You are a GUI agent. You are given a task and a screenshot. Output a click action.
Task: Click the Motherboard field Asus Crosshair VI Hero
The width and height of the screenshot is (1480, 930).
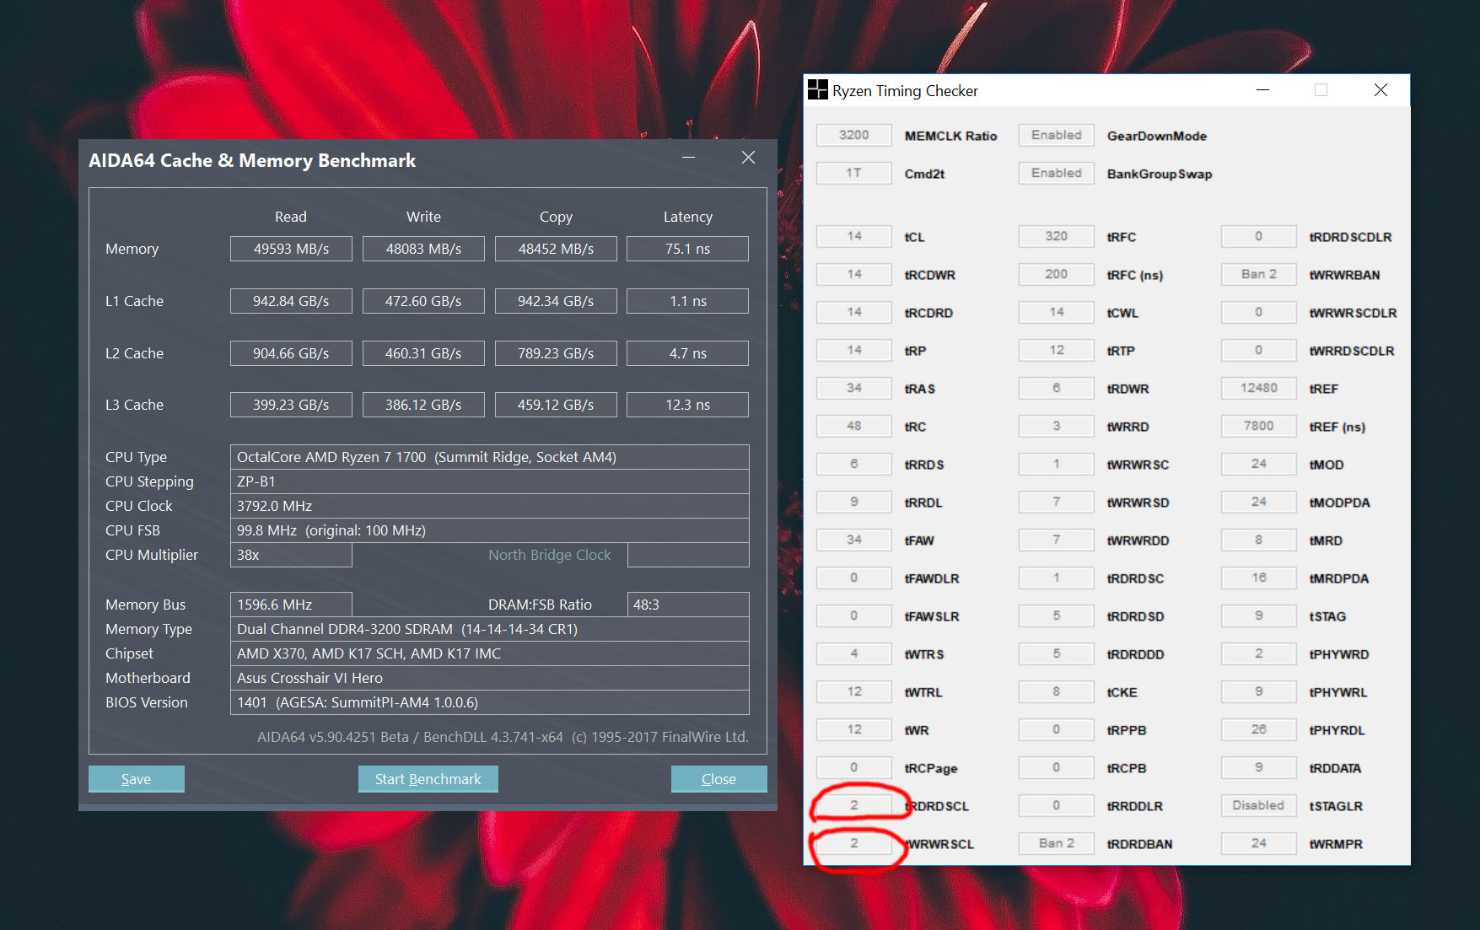[489, 678]
